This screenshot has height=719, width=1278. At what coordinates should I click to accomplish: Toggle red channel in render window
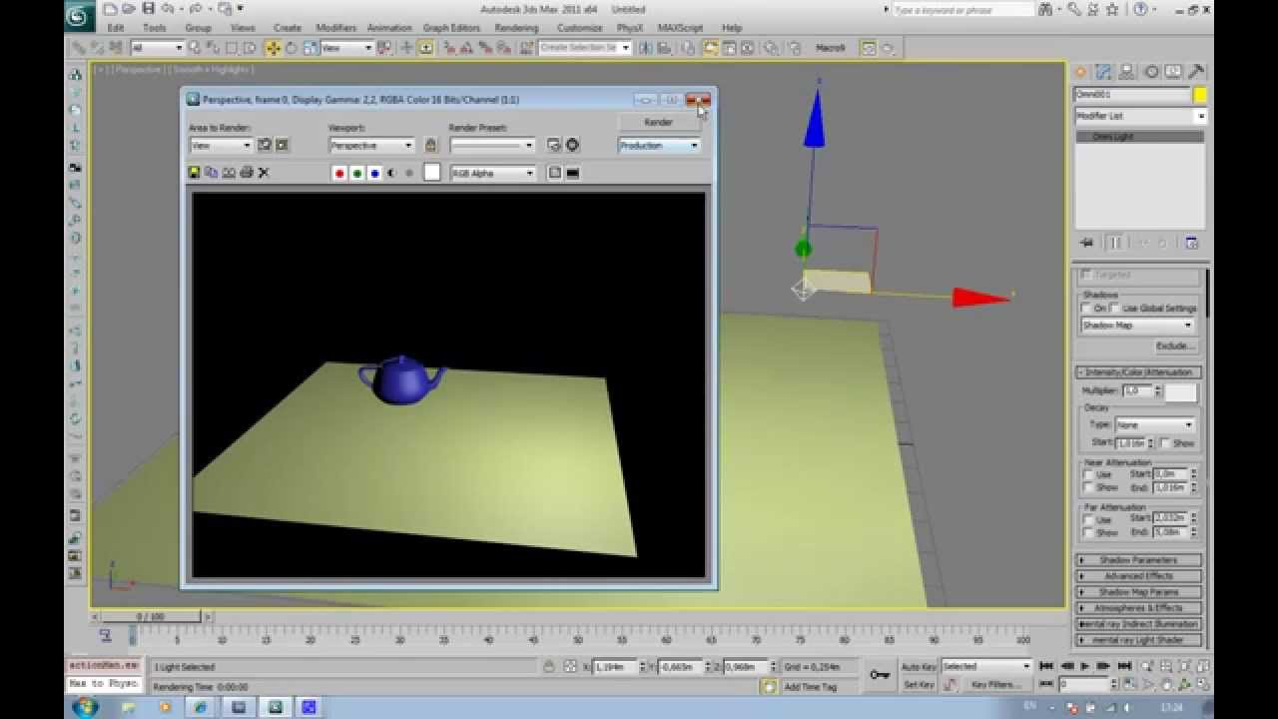pyautogui.click(x=339, y=173)
